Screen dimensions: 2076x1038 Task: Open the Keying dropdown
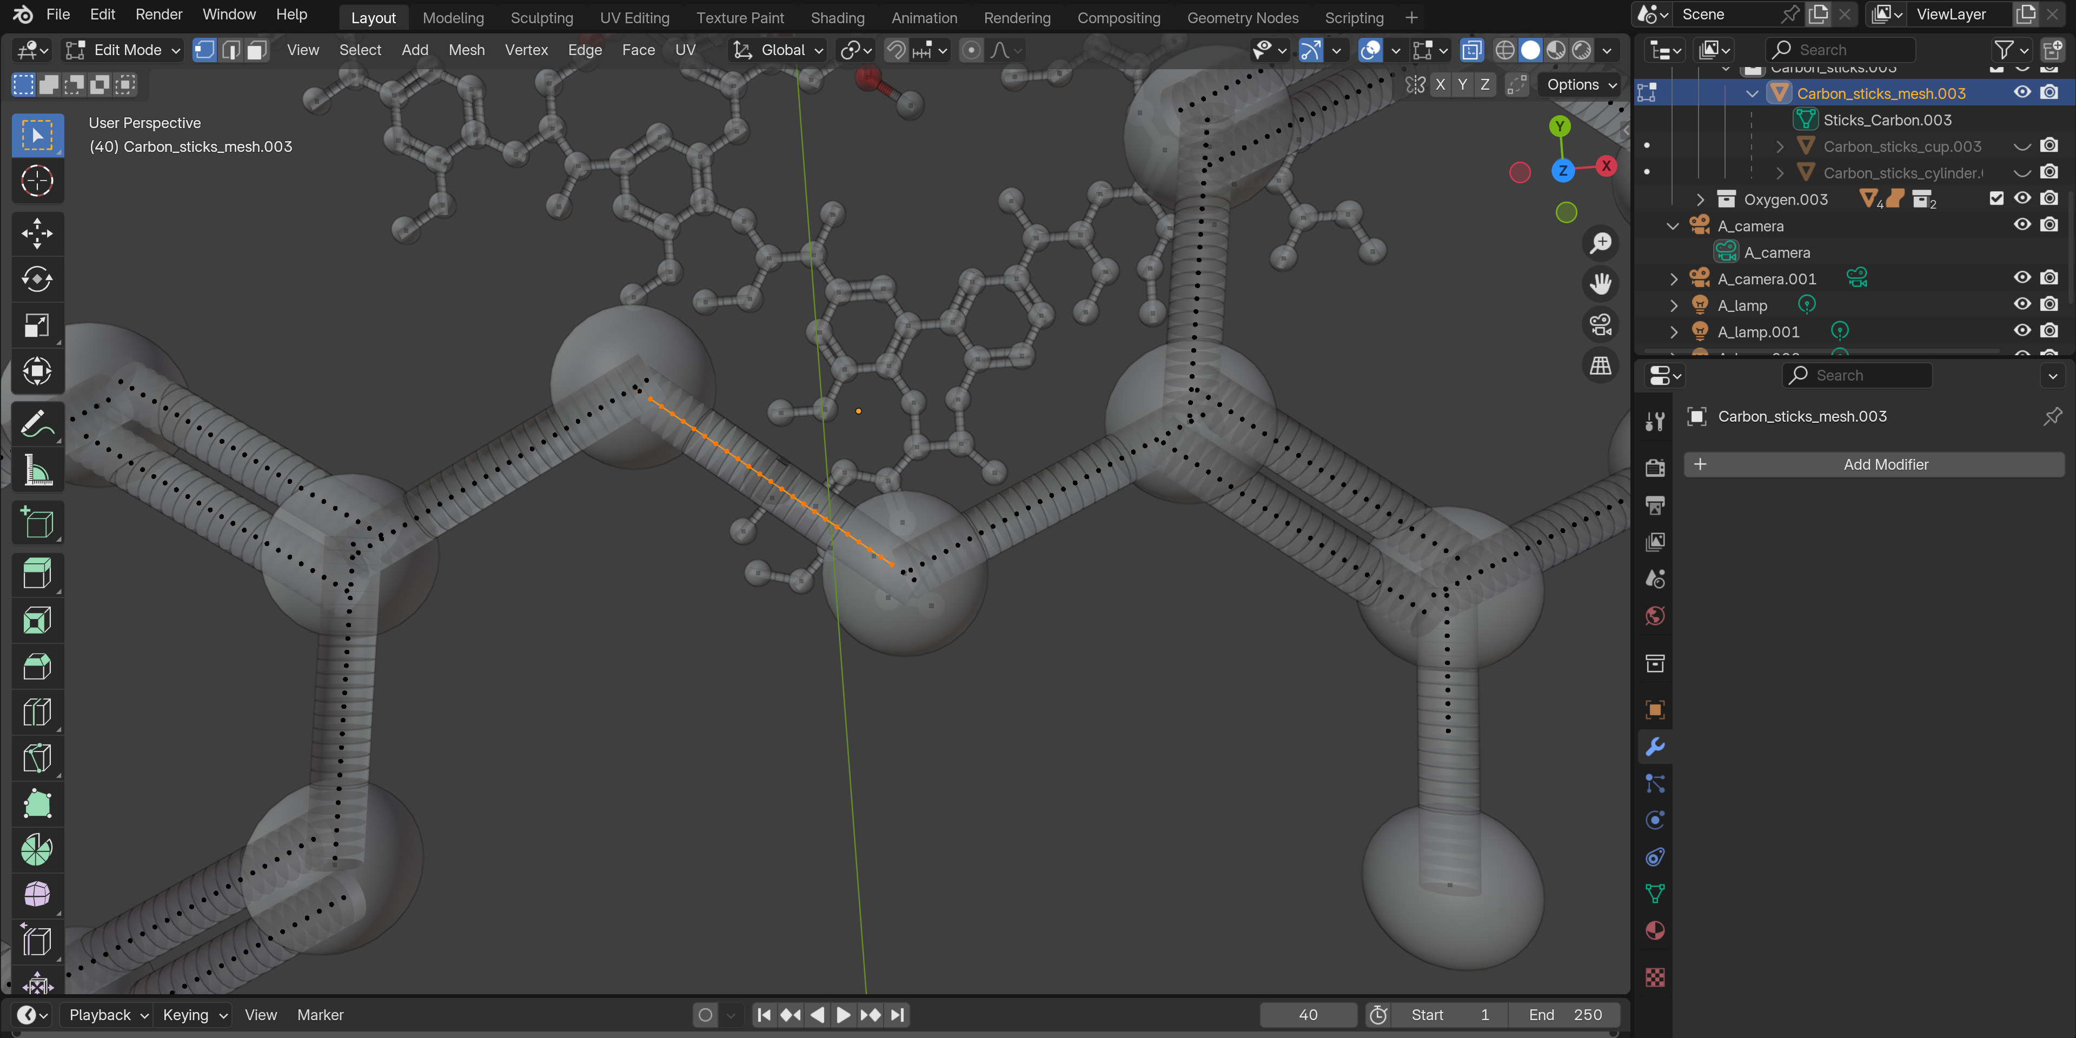click(x=195, y=1015)
